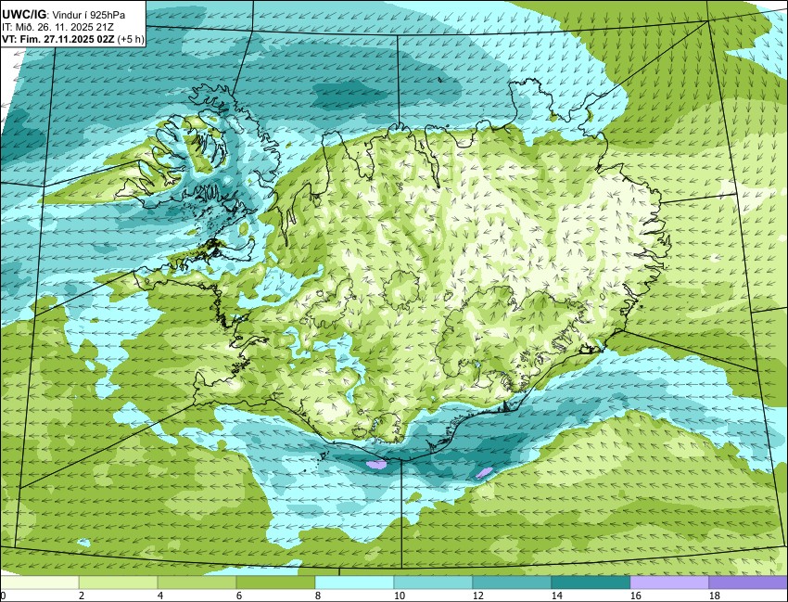788x602 pixels.
Task: Click the 8–10 light cyan legend swatch
Action: point(354,583)
